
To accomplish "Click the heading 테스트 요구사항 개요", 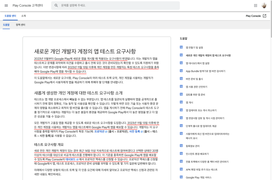I will [49, 144].
